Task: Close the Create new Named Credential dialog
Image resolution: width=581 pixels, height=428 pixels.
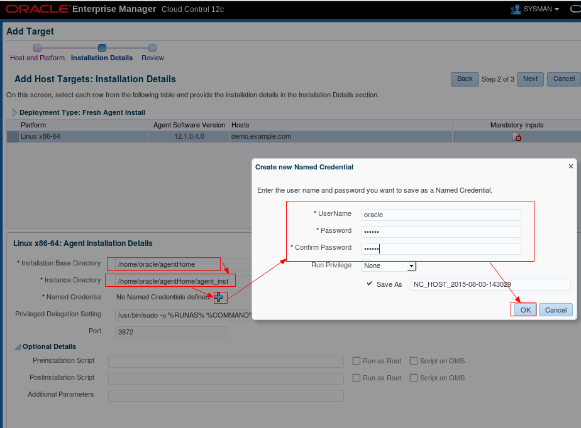Action: 571,166
